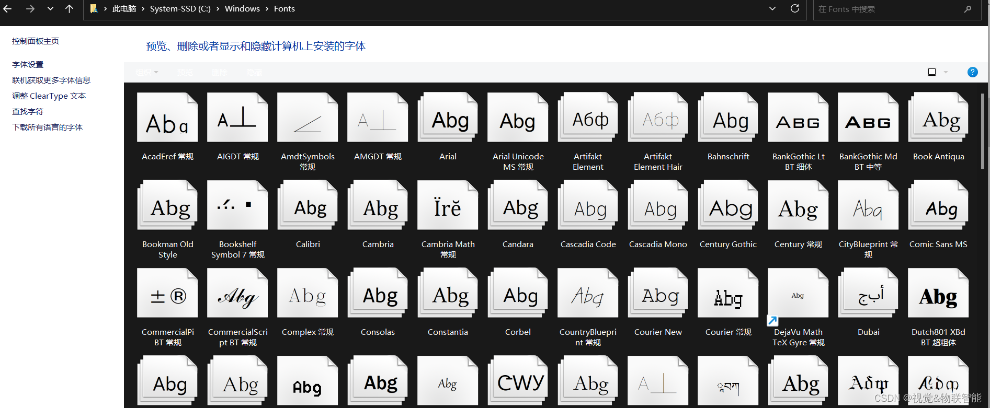This screenshot has height=408, width=990.
Task: Select the BankGothic Lt BT font icon
Action: point(798,118)
